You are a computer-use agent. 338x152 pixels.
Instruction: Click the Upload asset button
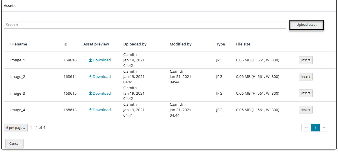pyautogui.click(x=306, y=25)
